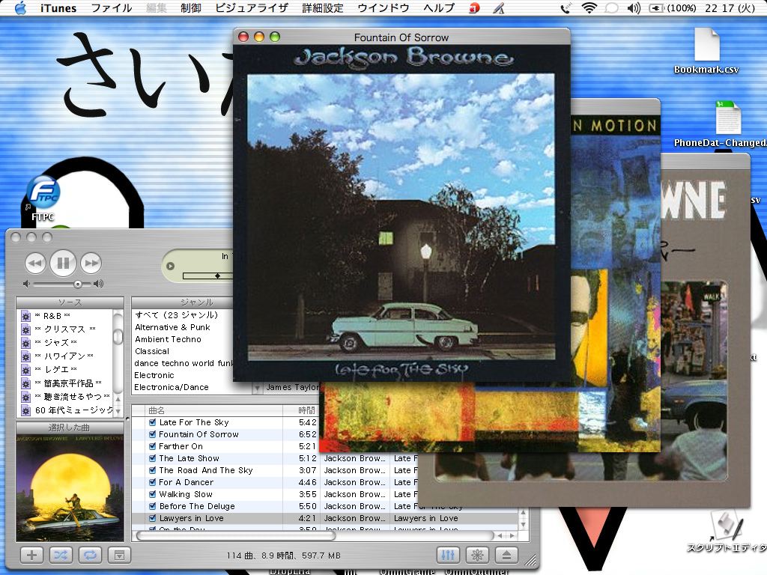Skip to the next track

click(x=91, y=263)
